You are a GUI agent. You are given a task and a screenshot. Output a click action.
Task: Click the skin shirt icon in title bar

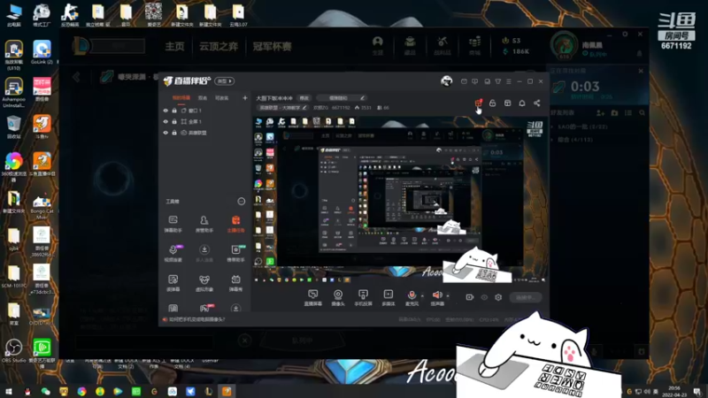coord(498,81)
